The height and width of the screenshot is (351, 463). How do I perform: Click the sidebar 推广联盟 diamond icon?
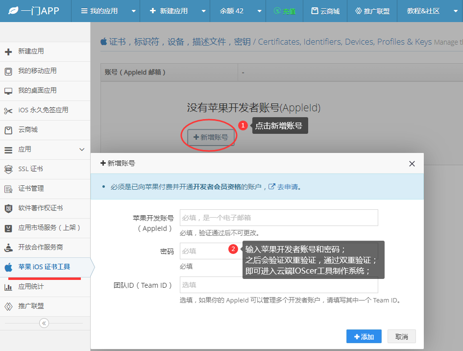tap(8, 306)
